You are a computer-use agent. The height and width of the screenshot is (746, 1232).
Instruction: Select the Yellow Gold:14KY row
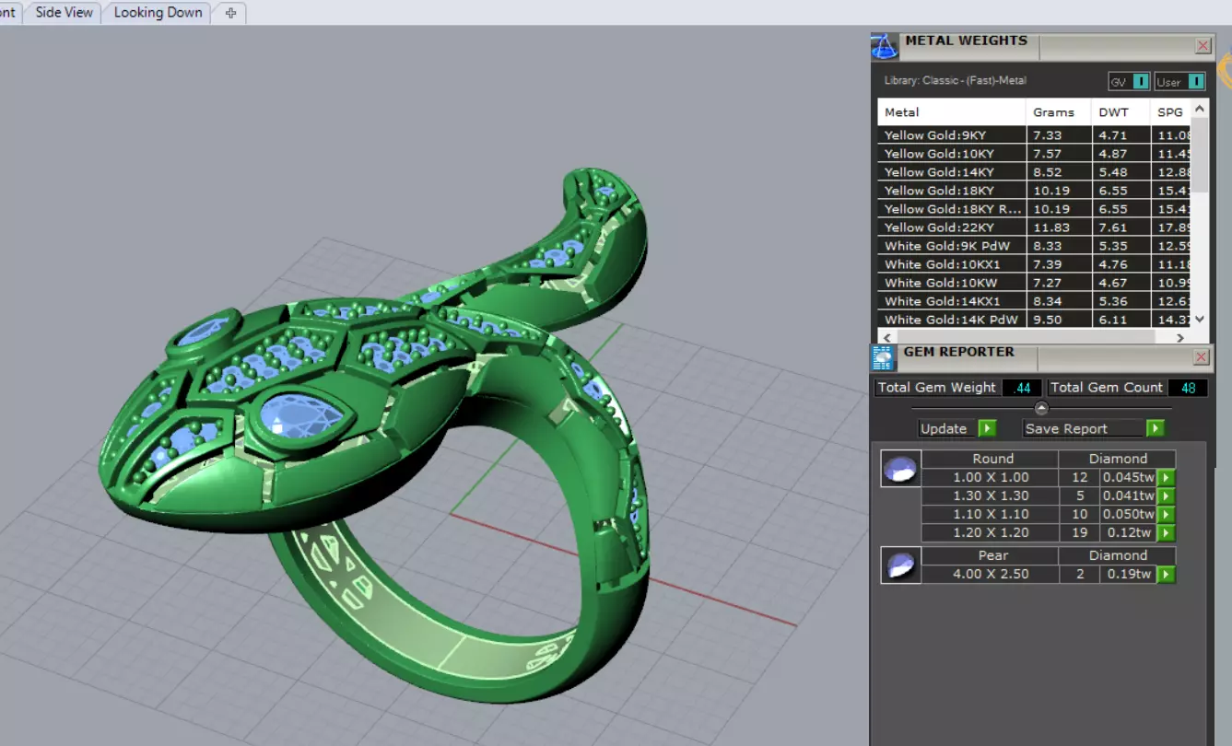coord(1035,172)
